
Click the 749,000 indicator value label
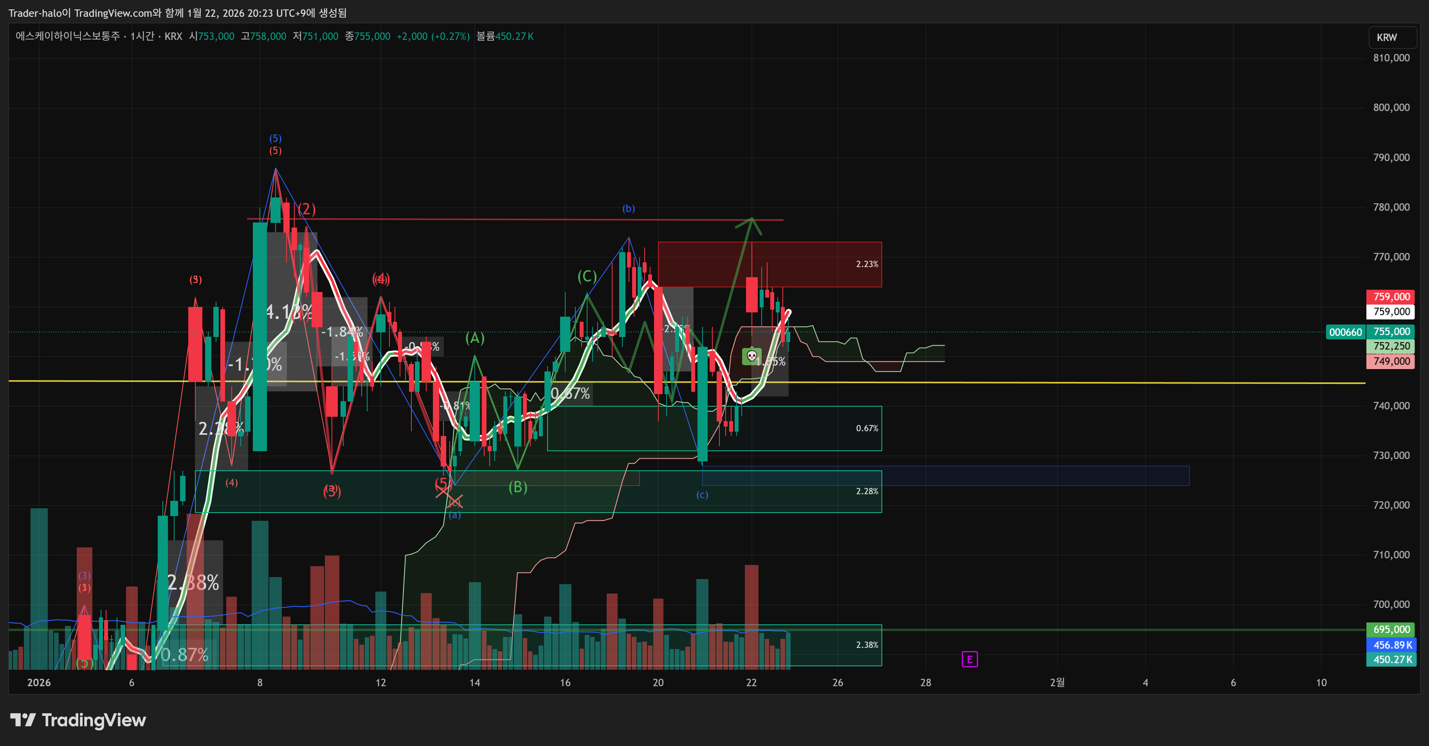(x=1391, y=361)
